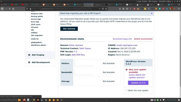
Task: Bookmark this page with the star icon
Action: pyautogui.click(x=106, y=9)
